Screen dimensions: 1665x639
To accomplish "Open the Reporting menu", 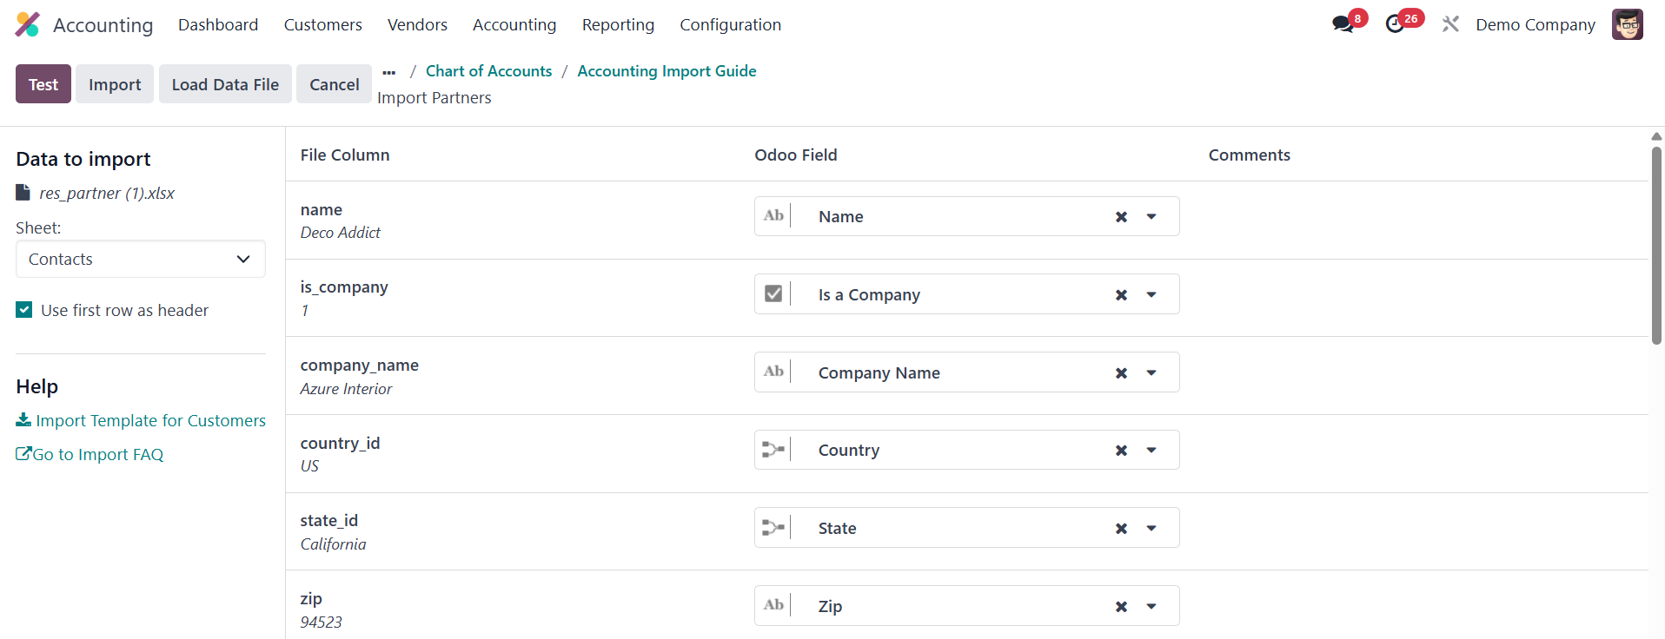I will pos(618,25).
